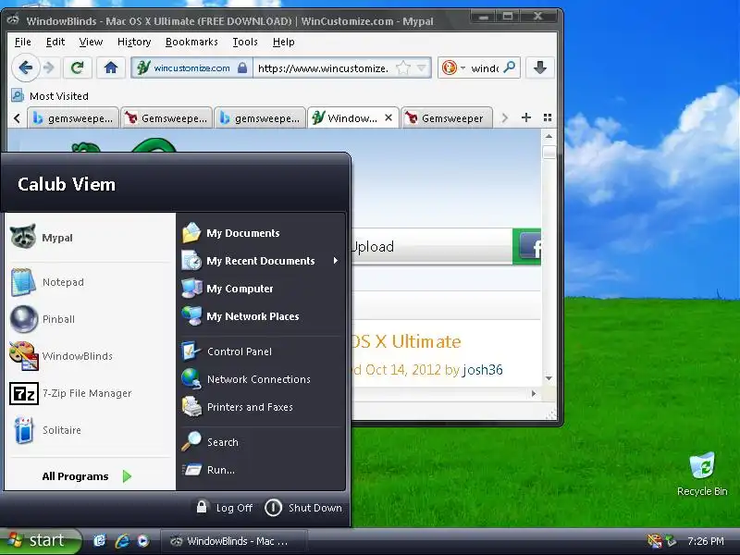Open Windows Media Player quick launch icon
The width and height of the screenshot is (740, 555).
pos(143,541)
